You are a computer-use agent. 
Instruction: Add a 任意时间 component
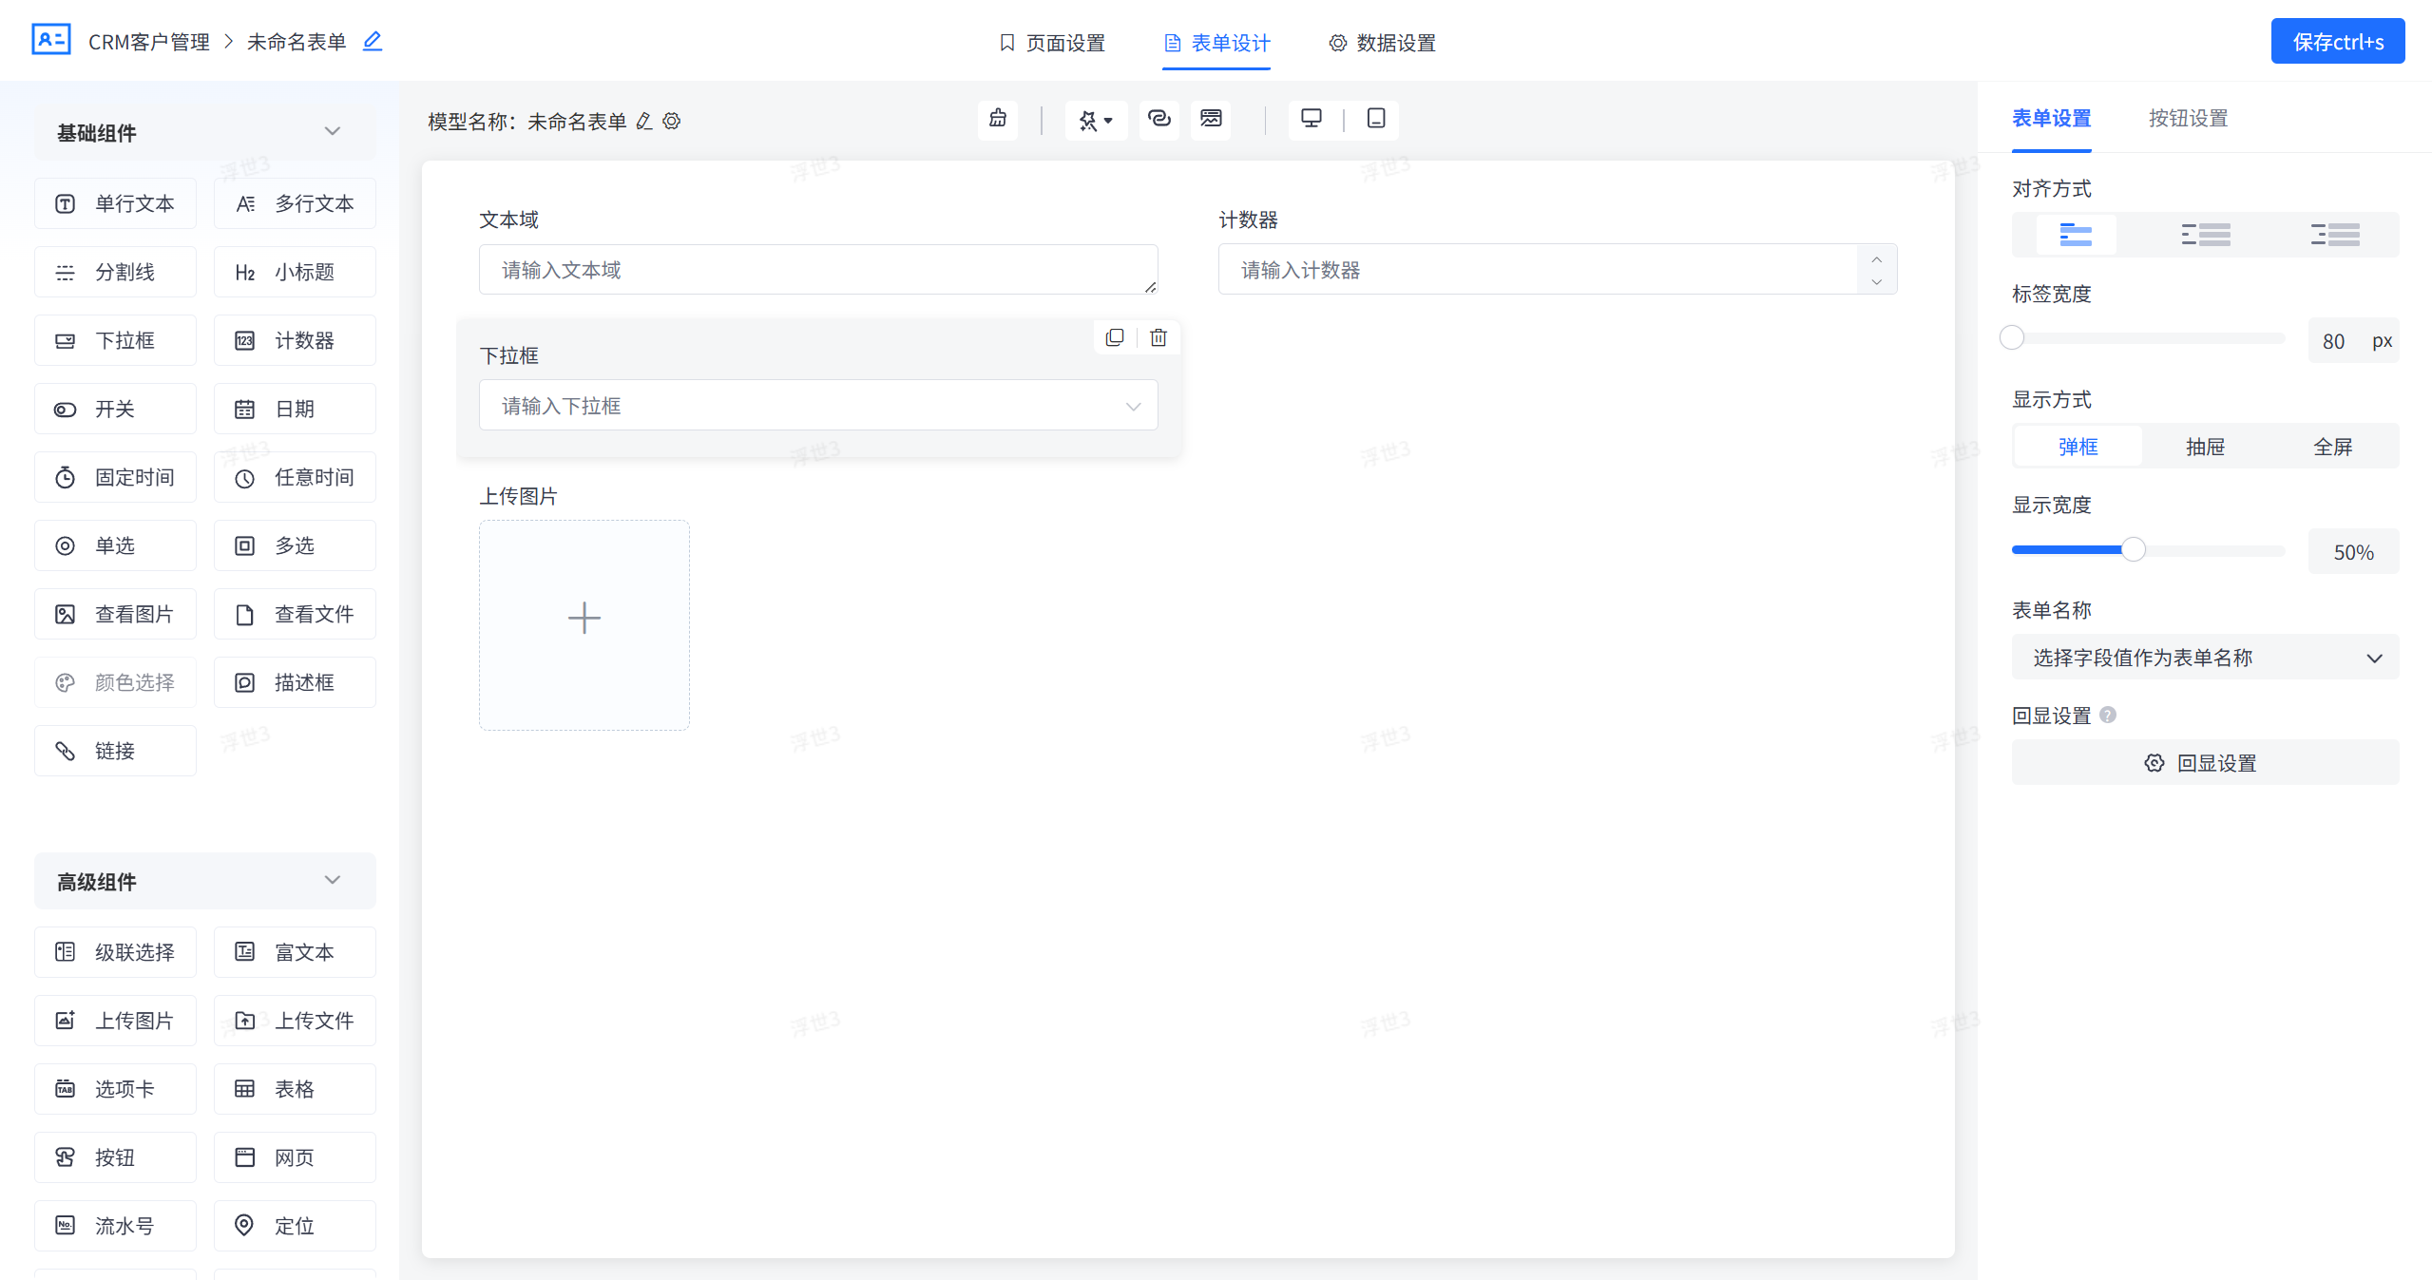click(x=296, y=477)
